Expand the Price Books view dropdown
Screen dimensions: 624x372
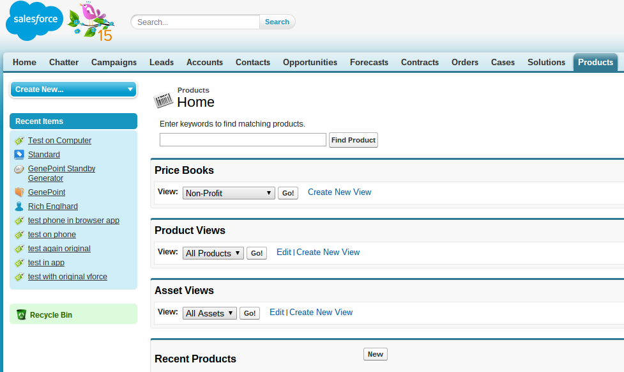point(229,193)
